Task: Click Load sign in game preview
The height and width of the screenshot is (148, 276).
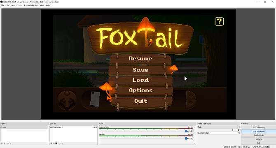Action: point(140,80)
